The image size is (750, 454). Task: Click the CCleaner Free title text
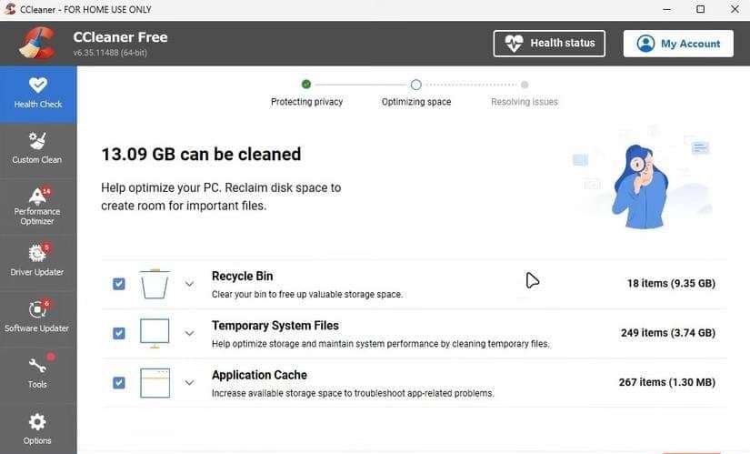[120, 37]
